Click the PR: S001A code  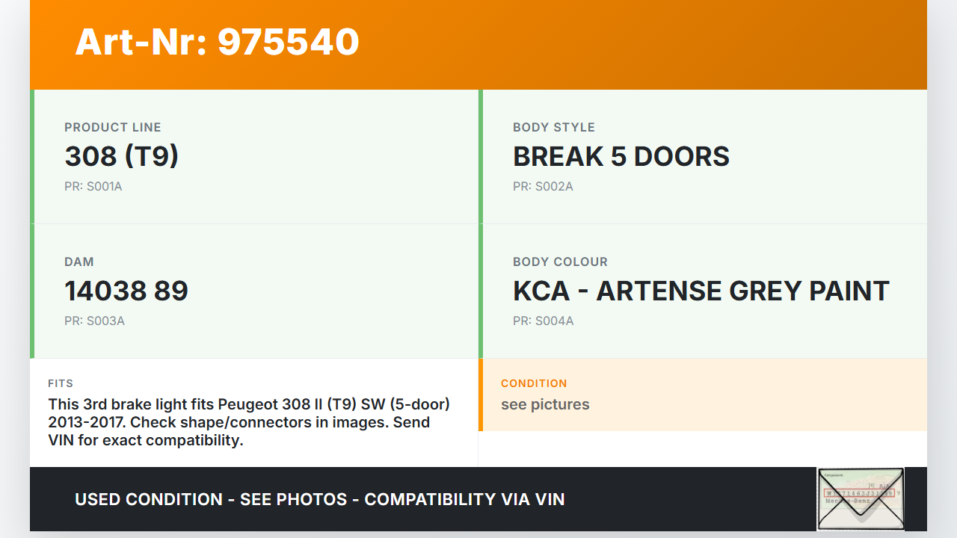(x=93, y=187)
